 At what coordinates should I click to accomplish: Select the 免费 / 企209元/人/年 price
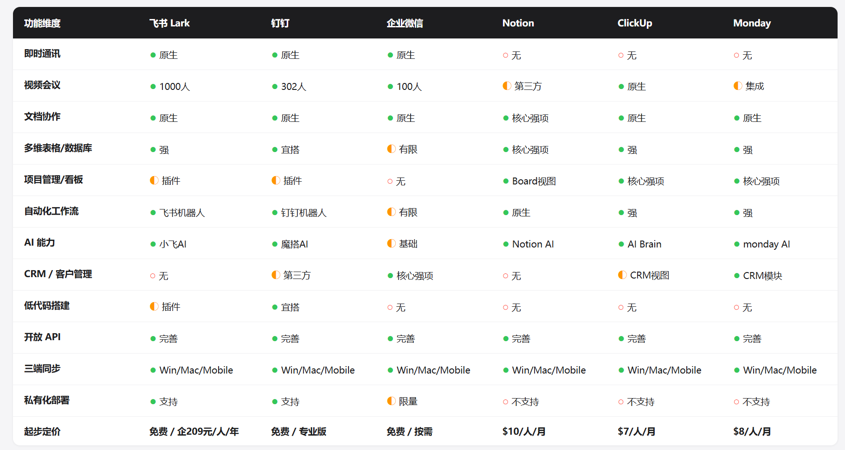(x=194, y=432)
